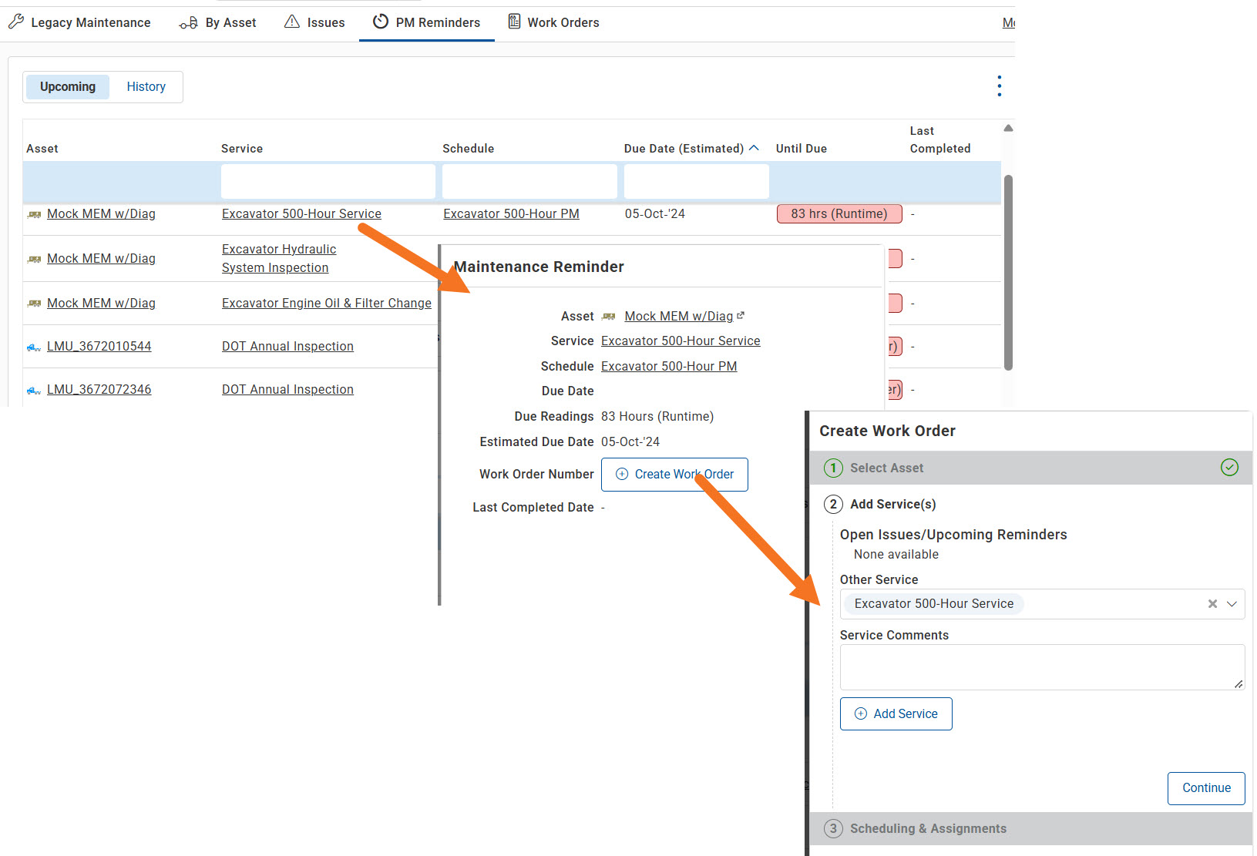Select the PM Reminders tab
This screenshot has height=856, width=1257.
(426, 22)
